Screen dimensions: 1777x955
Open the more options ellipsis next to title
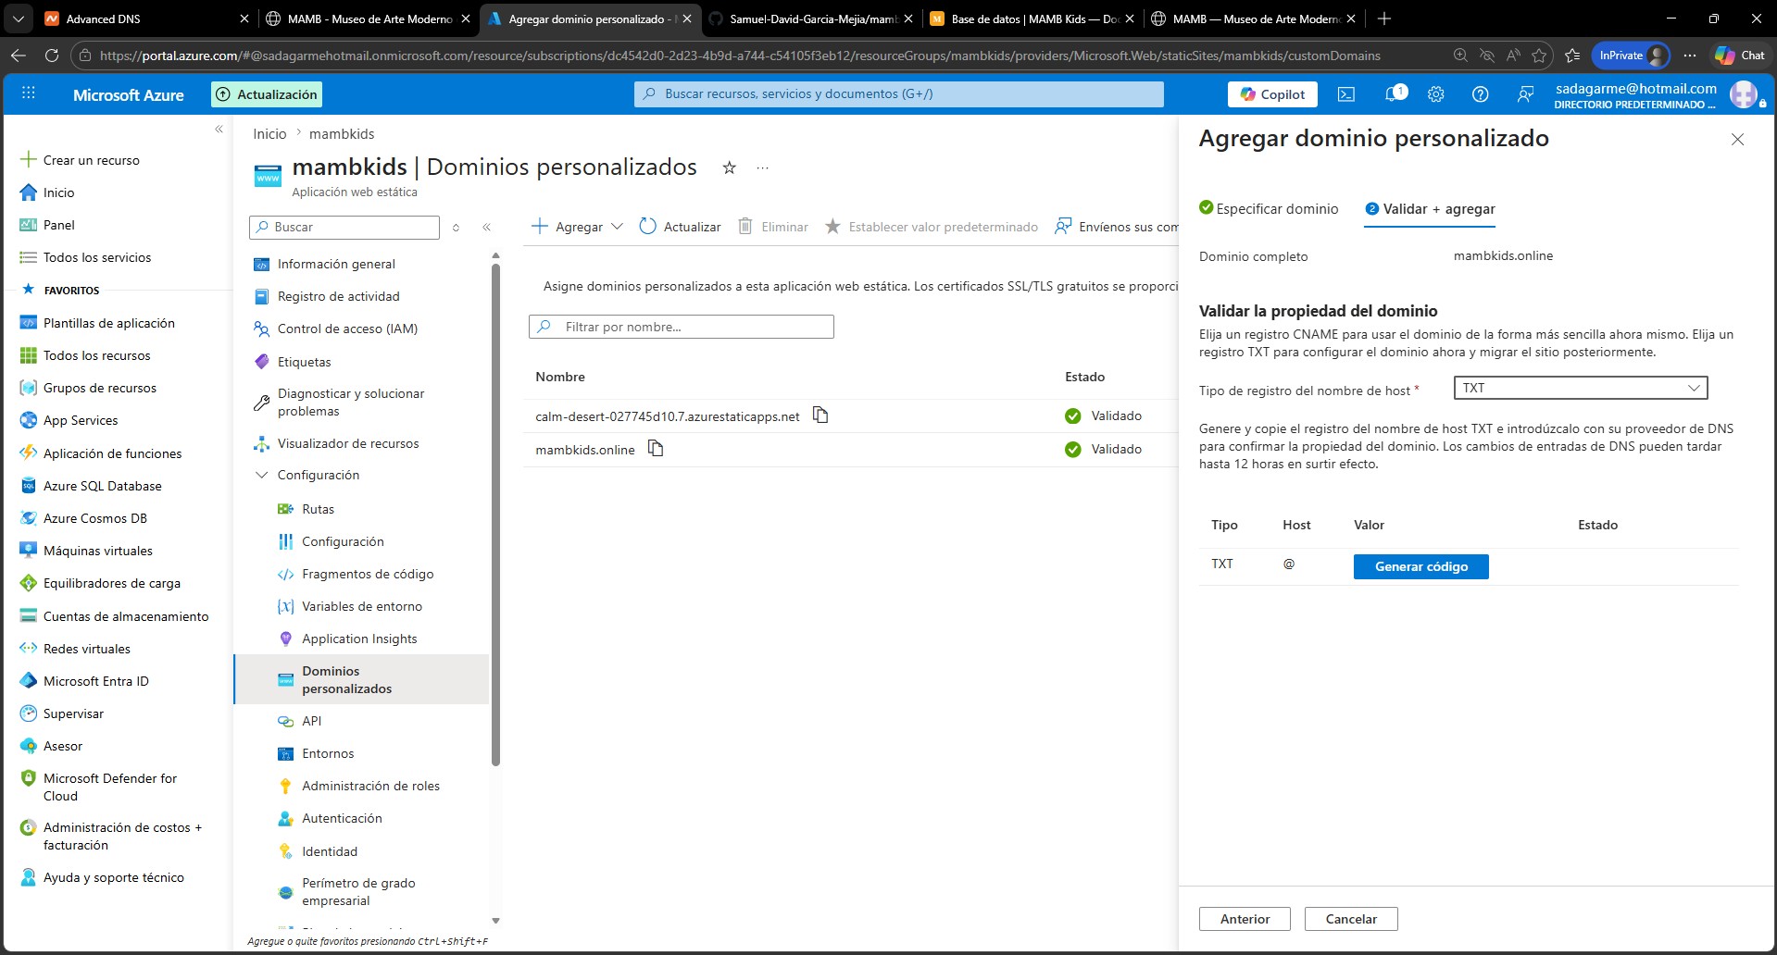(762, 167)
